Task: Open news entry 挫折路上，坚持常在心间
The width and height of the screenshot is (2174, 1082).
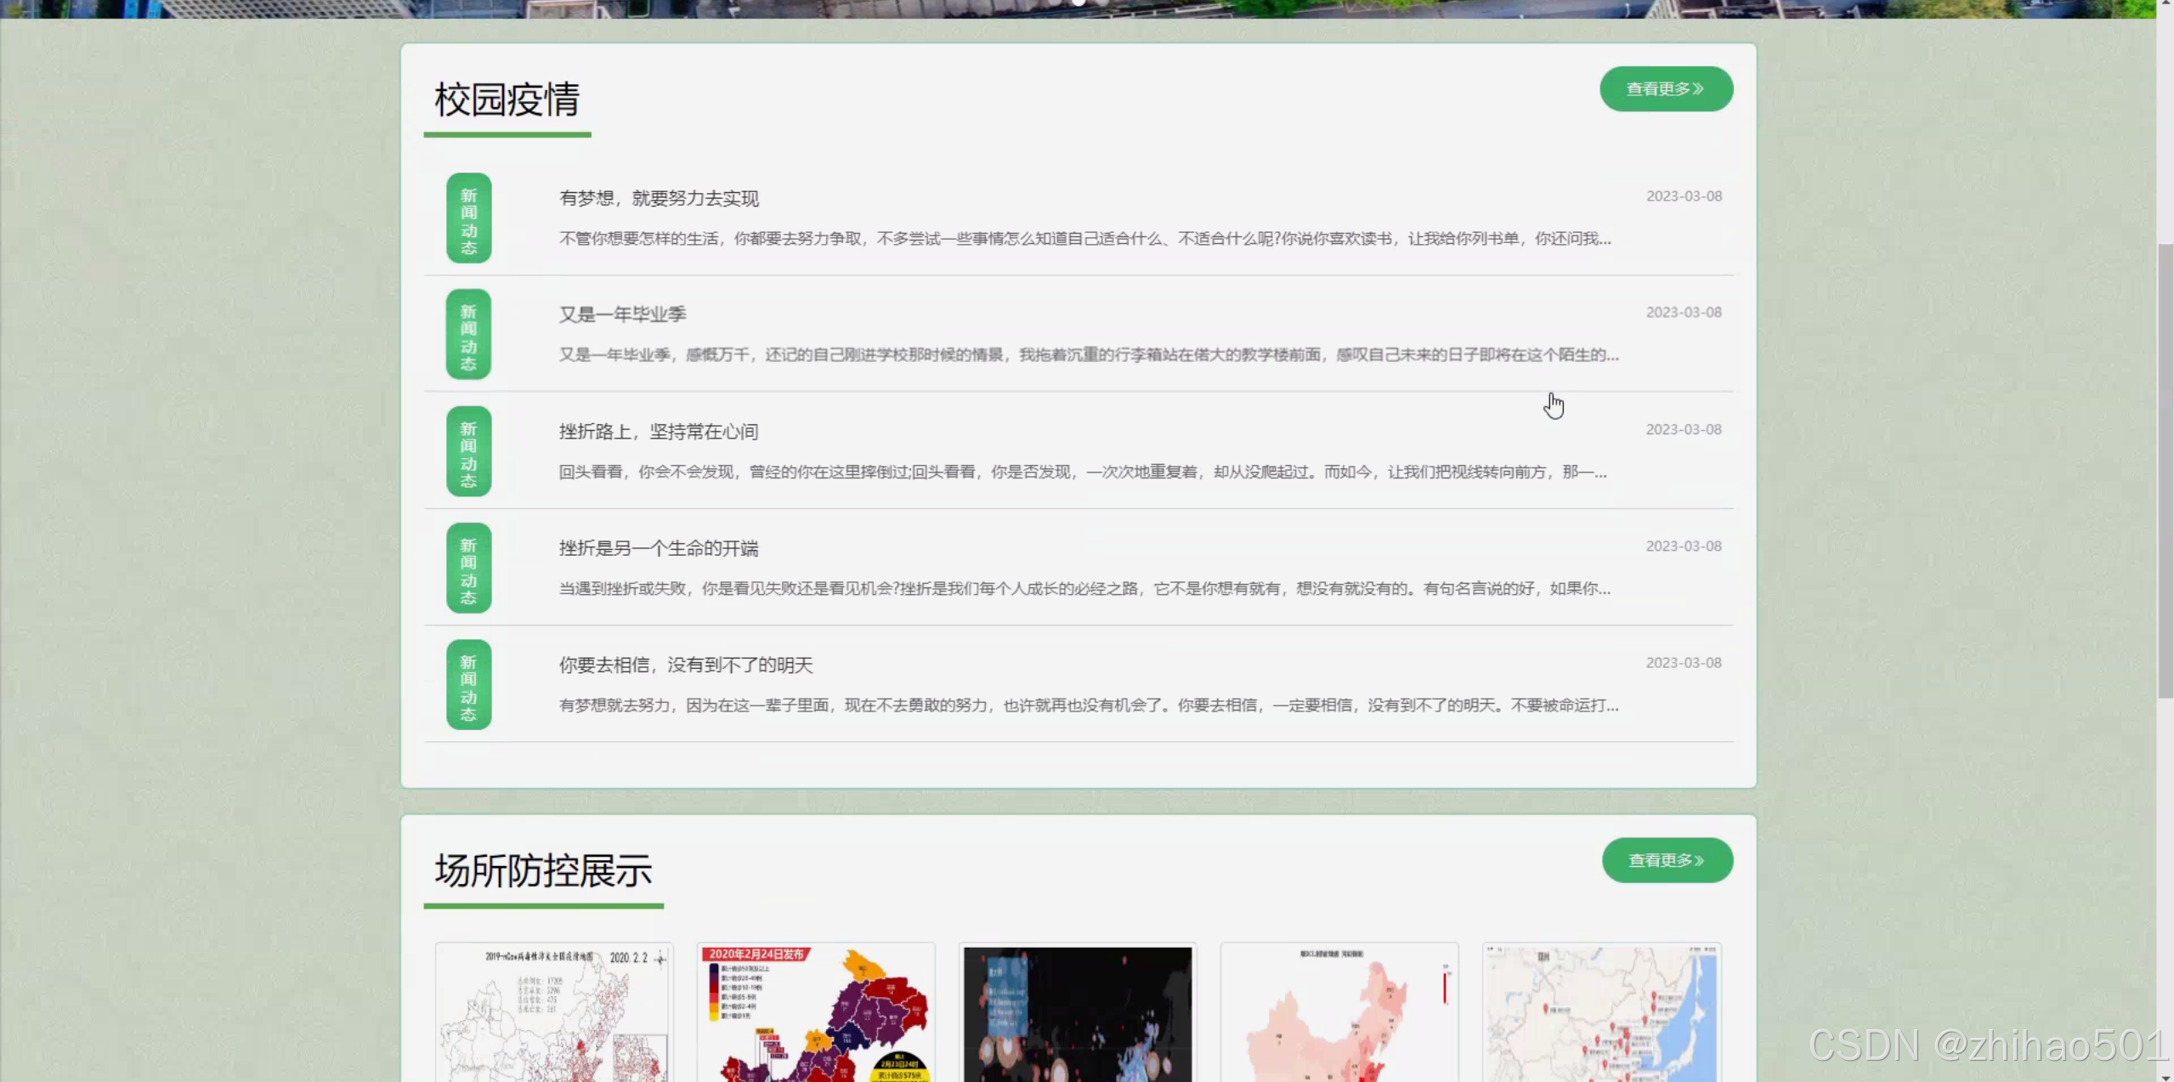Action: (x=660, y=431)
